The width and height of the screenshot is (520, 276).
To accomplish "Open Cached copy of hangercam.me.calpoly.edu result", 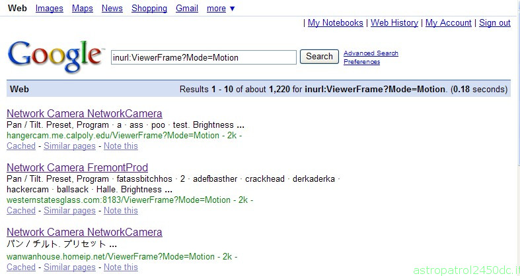I will click(21, 146).
